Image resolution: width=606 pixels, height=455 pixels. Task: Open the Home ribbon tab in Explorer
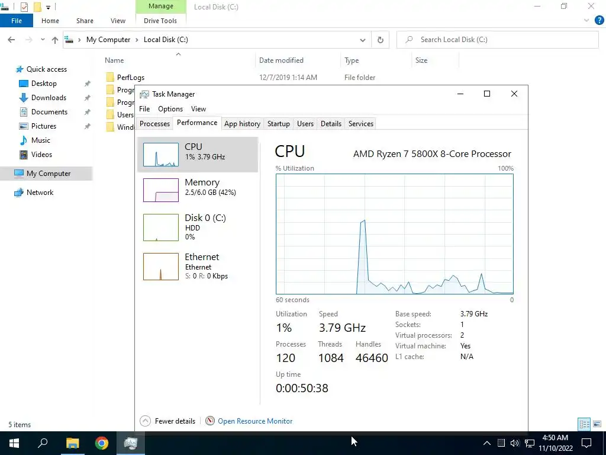pyautogui.click(x=50, y=21)
